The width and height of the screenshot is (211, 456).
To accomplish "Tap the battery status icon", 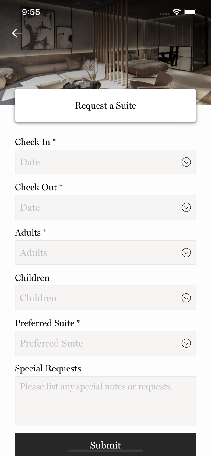I will pos(191,12).
